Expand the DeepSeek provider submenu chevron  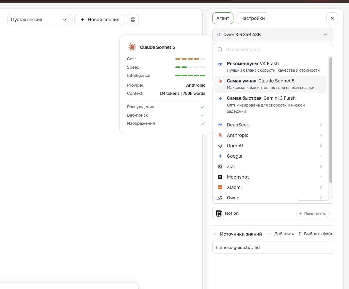321,125
